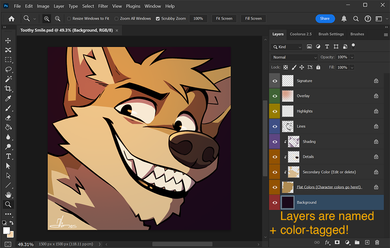Select the Eyedropper tool
Viewport: 390px width, 248px height.
coord(8,98)
